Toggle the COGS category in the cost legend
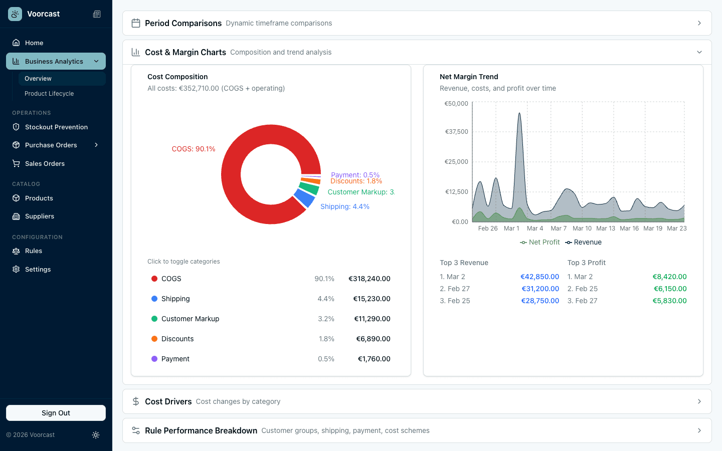The height and width of the screenshot is (451, 722). coord(170,279)
